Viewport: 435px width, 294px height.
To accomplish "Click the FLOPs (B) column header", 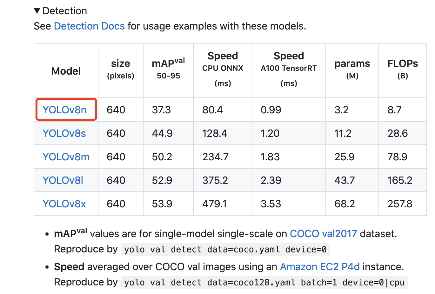I will click(403, 69).
